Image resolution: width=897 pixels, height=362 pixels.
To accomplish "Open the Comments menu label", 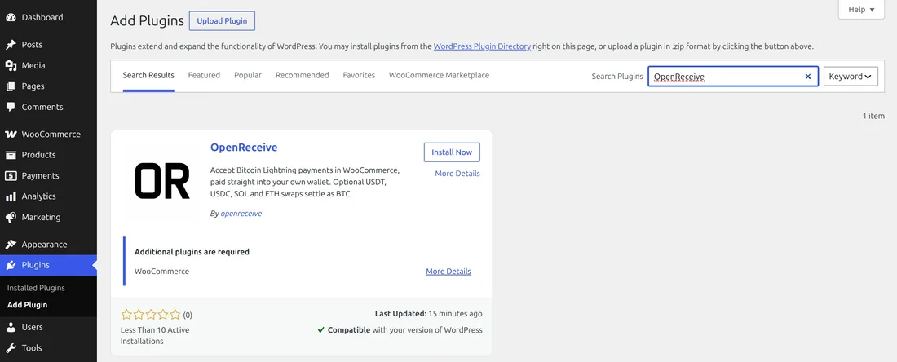I will point(42,107).
